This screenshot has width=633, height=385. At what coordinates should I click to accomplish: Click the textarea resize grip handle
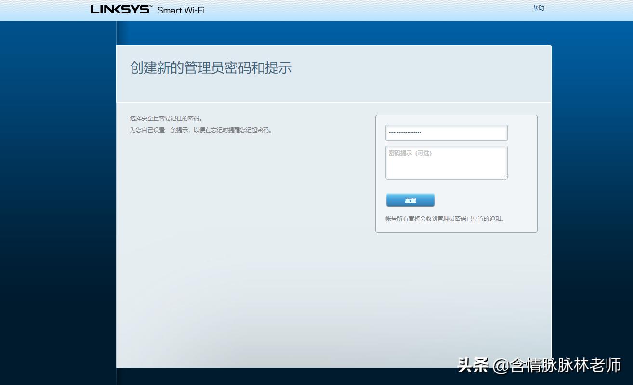(505, 177)
